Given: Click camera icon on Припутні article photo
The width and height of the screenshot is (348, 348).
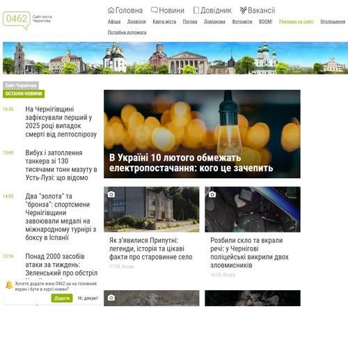Looking at the screenshot, I should tap(111, 194).
